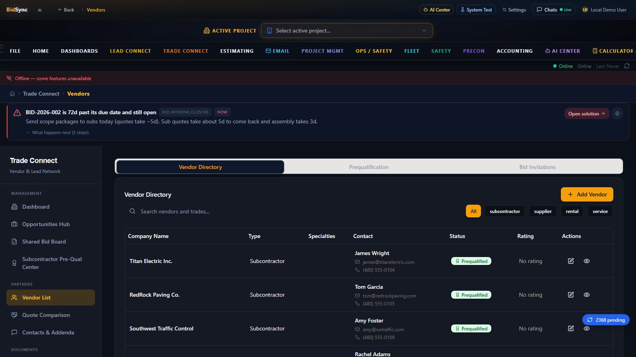View details for RedRock Paving Co.
The height and width of the screenshot is (357, 636).
point(587,295)
